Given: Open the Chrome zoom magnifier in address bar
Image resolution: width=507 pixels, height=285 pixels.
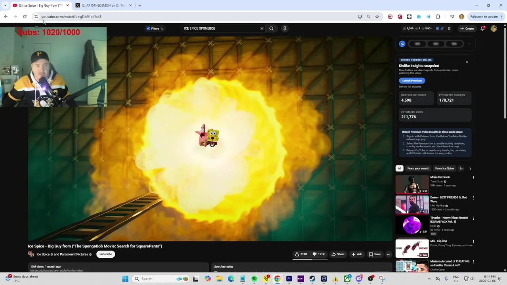Looking at the screenshot, I should tap(368, 17).
